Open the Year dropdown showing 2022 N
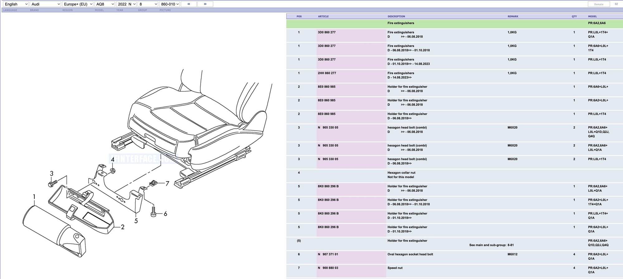 coord(126,4)
